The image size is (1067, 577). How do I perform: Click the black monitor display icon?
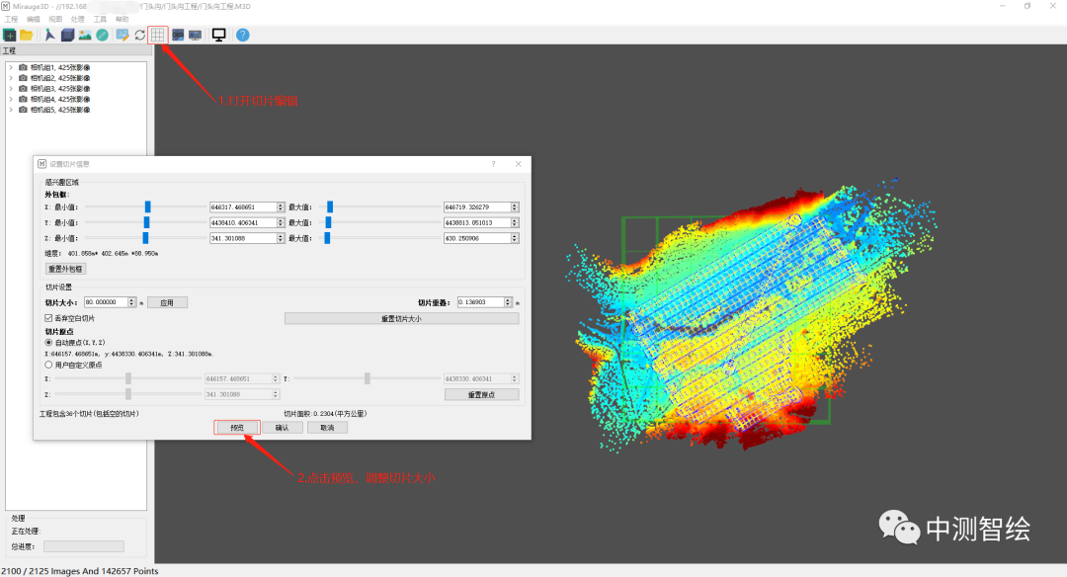pyautogui.click(x=218, y=35)
